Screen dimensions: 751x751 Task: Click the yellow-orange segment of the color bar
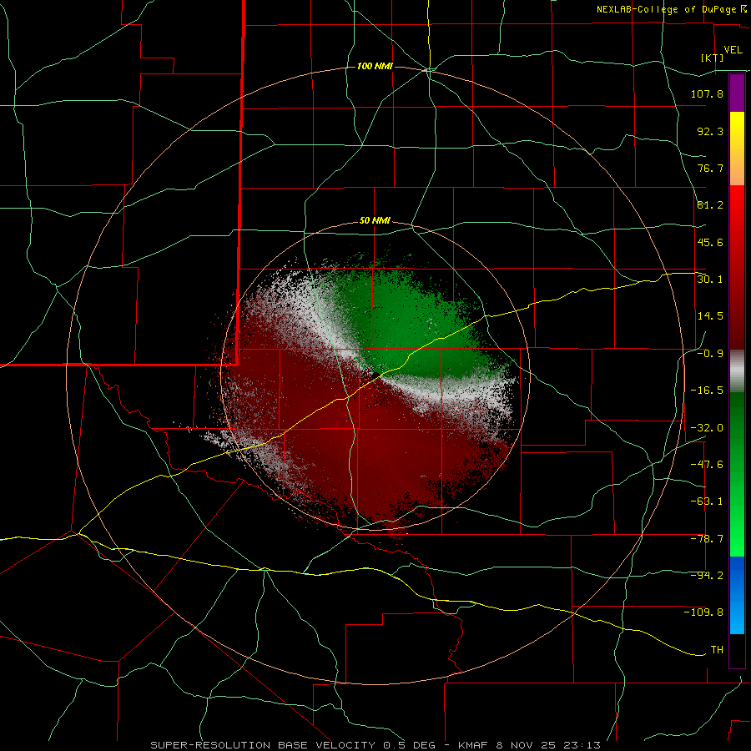point(737,149)
